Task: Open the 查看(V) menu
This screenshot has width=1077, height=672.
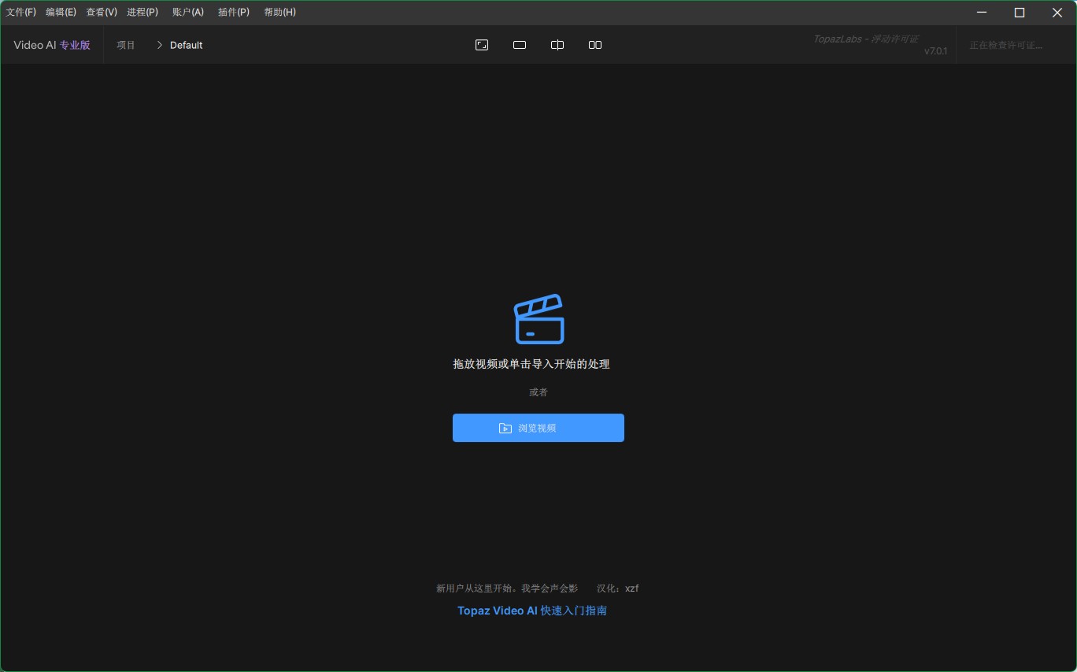Action: pyautogui.click(x=102, y=12)
